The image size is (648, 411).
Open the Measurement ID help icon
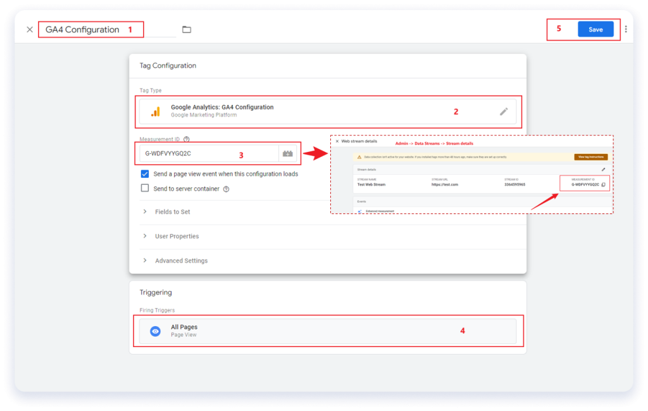tap(187, 139)
